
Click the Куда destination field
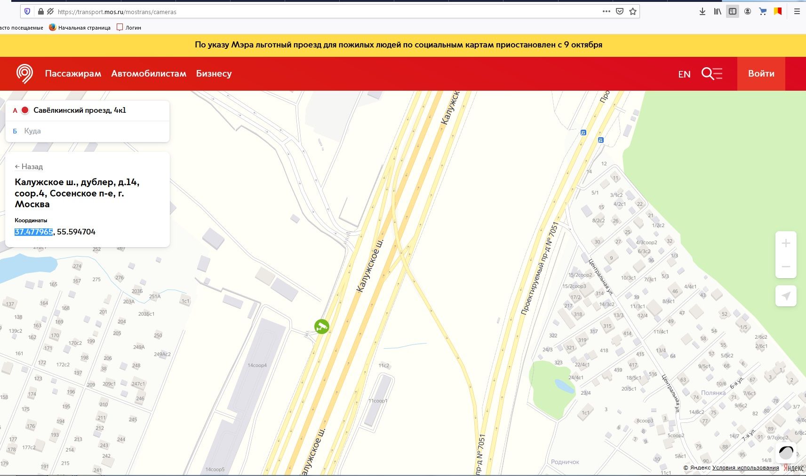[x=89, y=131]
